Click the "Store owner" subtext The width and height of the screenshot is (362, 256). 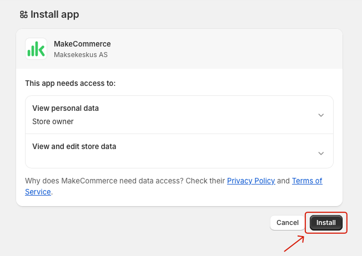(x=53, y=121)
